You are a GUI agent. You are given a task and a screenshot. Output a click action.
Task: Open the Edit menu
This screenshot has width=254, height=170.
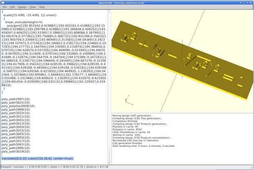(x=12, y=7)
